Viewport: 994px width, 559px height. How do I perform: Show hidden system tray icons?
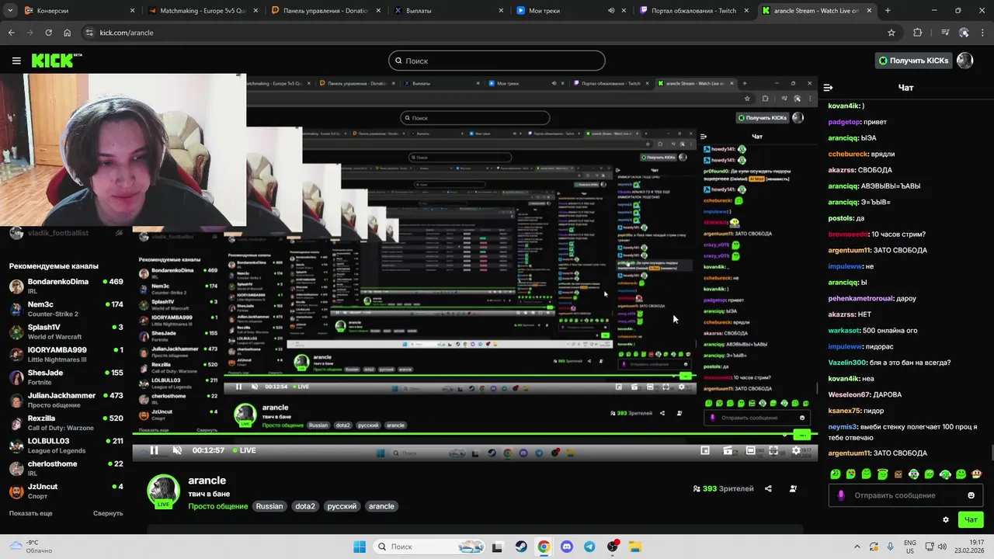coord(857,547)
